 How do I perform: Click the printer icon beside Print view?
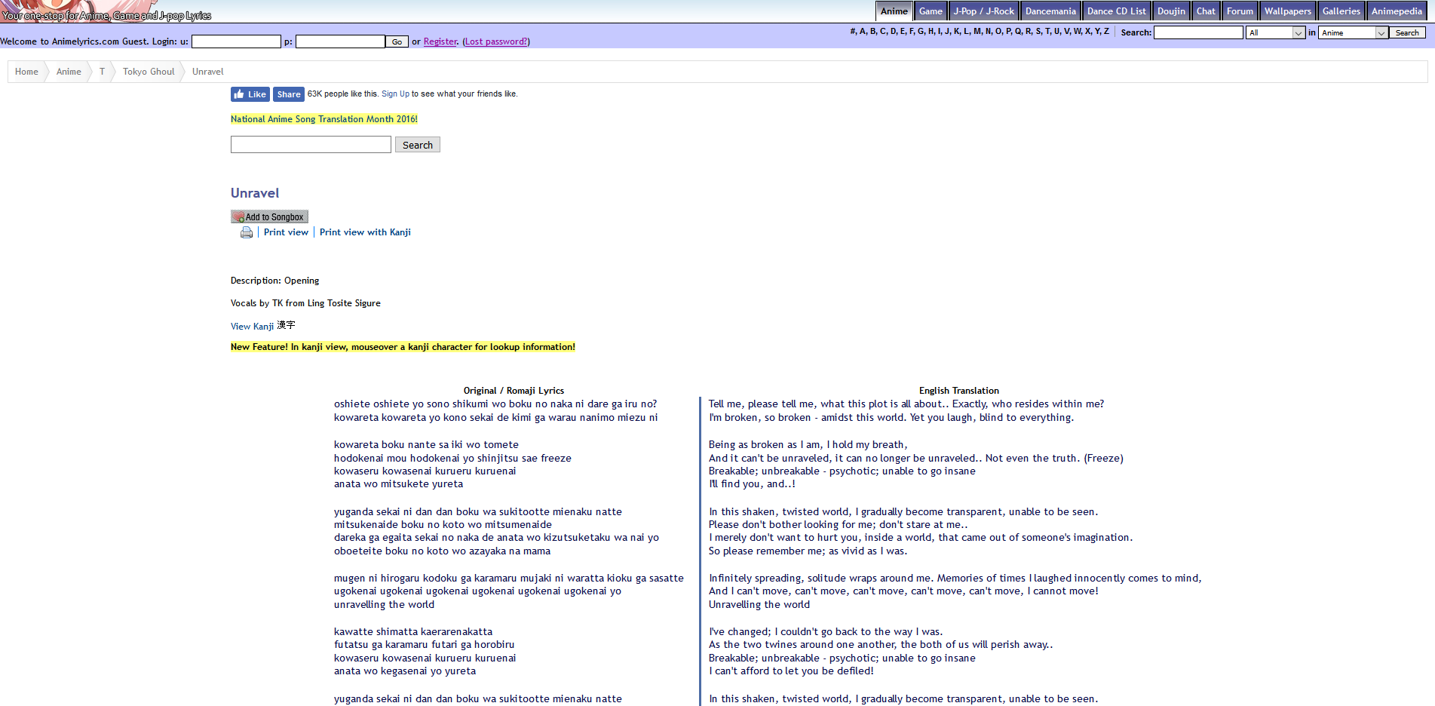click(x=247, y=232)
